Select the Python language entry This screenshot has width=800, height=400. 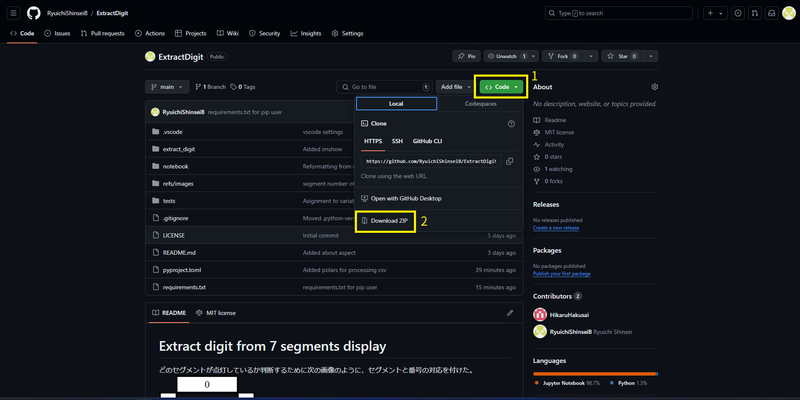[x=629, y=383]
